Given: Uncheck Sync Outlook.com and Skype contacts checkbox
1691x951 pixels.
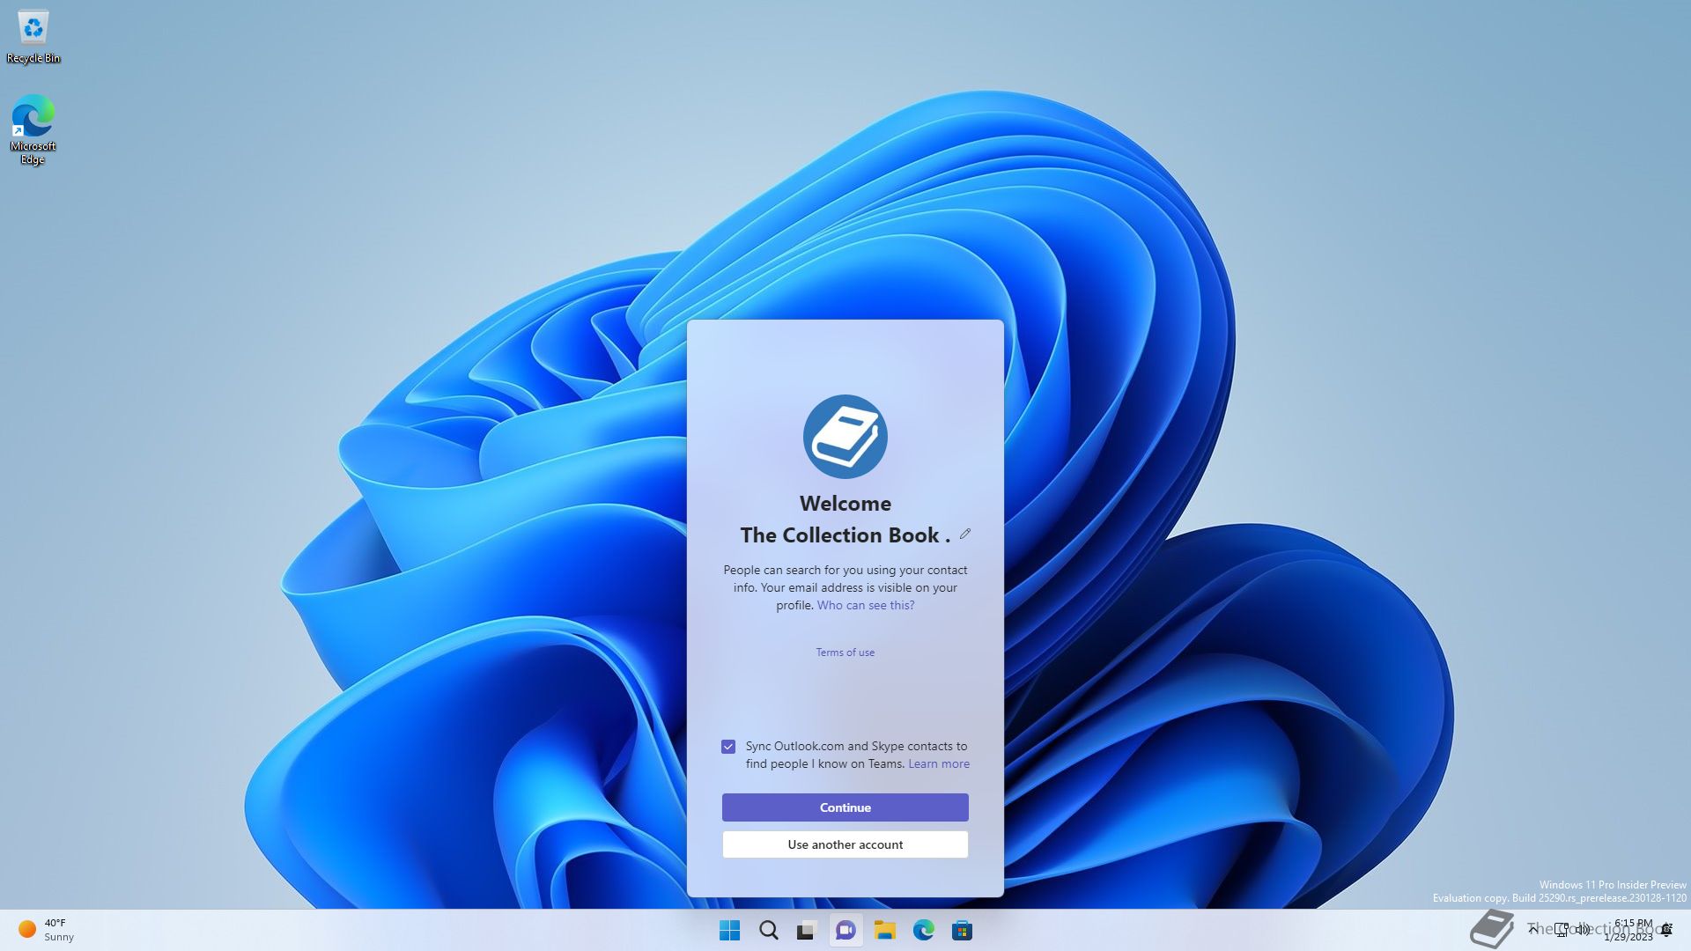Looking at the screenshot, I should tap(728, 747).
